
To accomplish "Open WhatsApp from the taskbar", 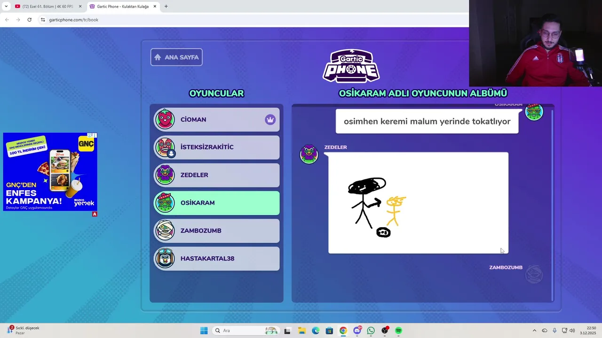I will coord(371,330).
